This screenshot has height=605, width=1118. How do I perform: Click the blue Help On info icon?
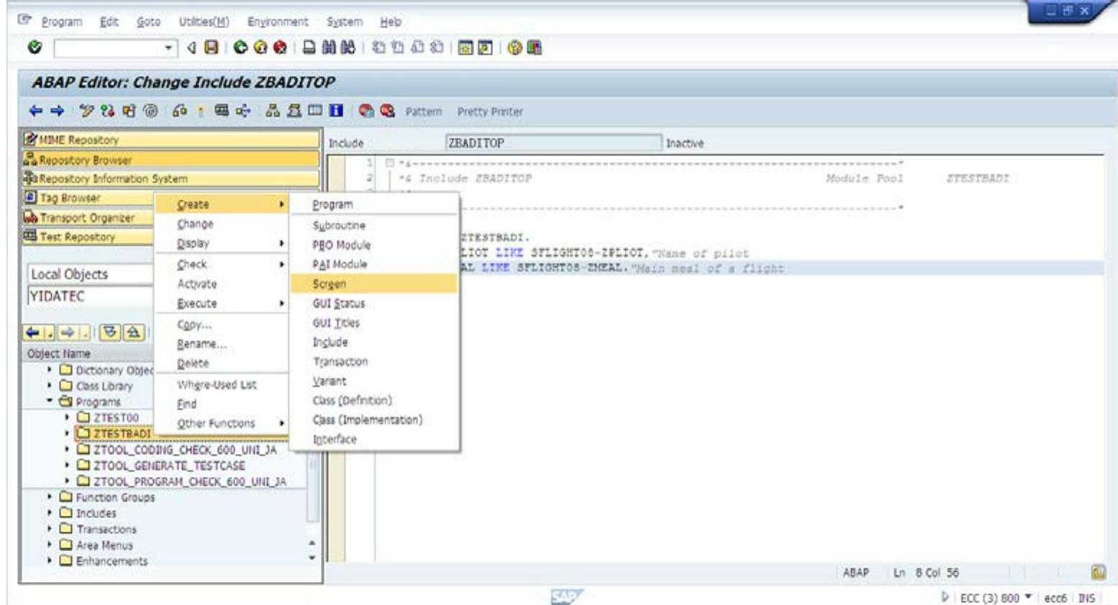click(x=336, y=111)
